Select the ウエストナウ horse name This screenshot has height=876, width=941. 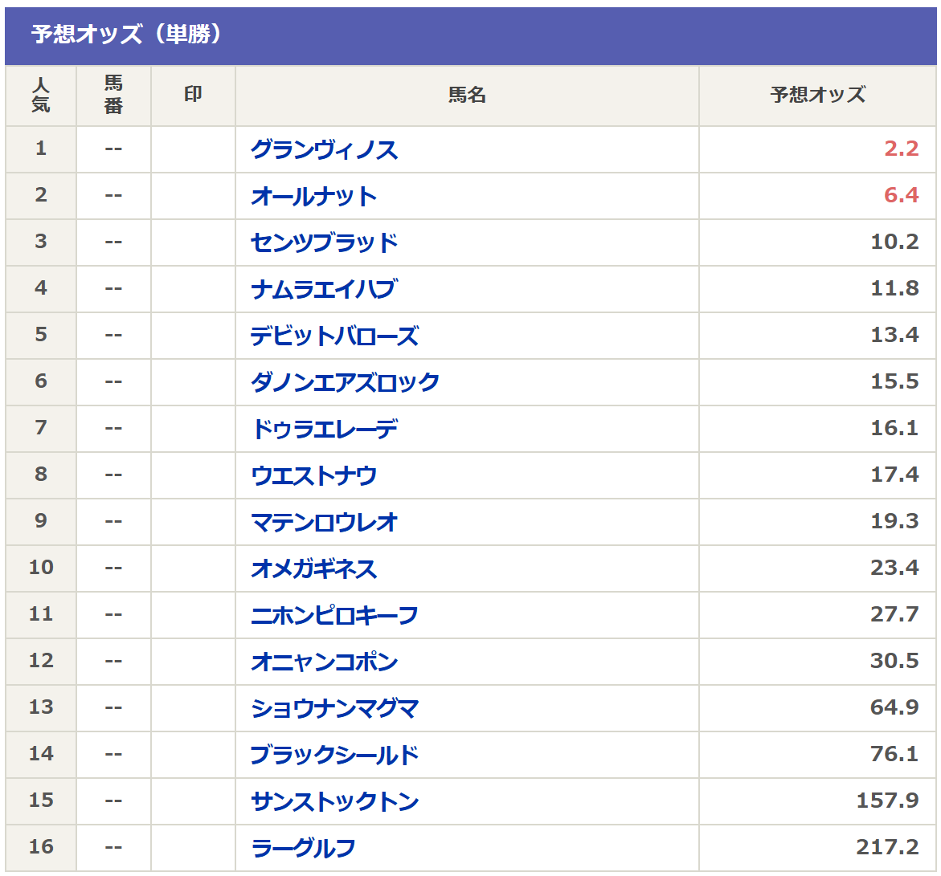[313, 476]
